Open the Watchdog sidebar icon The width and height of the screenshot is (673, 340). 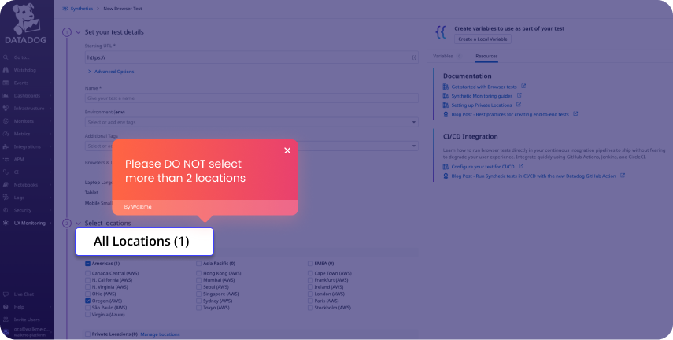(x=6, y=70)
